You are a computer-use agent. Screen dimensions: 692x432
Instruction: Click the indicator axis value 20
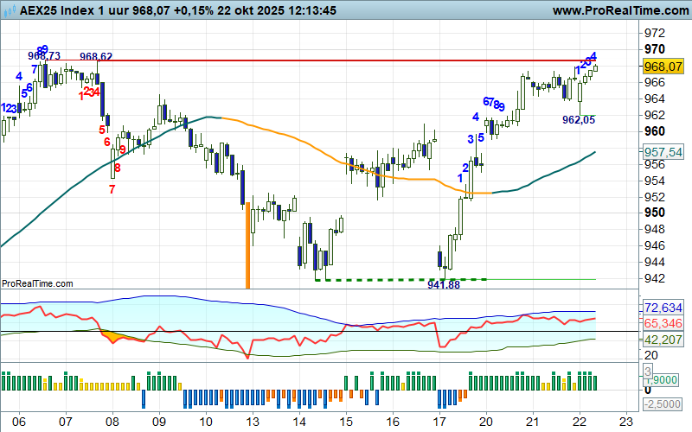[651, 355]
